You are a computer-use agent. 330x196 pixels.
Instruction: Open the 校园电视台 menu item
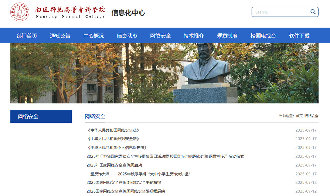(x=263, y=36)
